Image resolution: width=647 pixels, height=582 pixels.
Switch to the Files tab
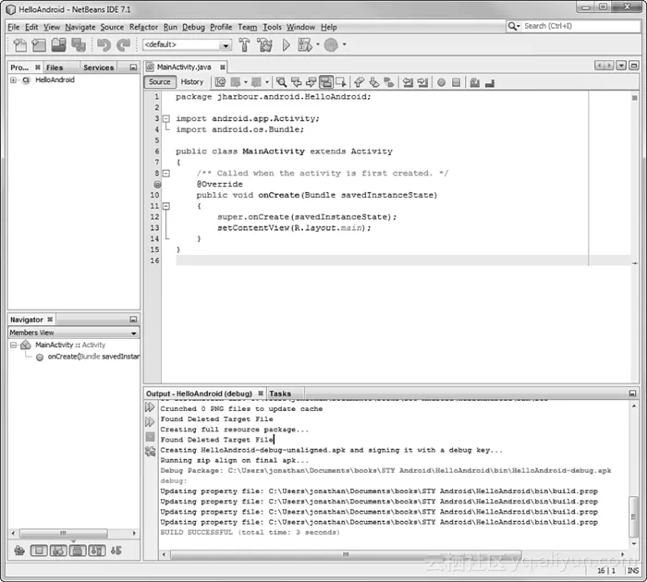tap(55, 67)
